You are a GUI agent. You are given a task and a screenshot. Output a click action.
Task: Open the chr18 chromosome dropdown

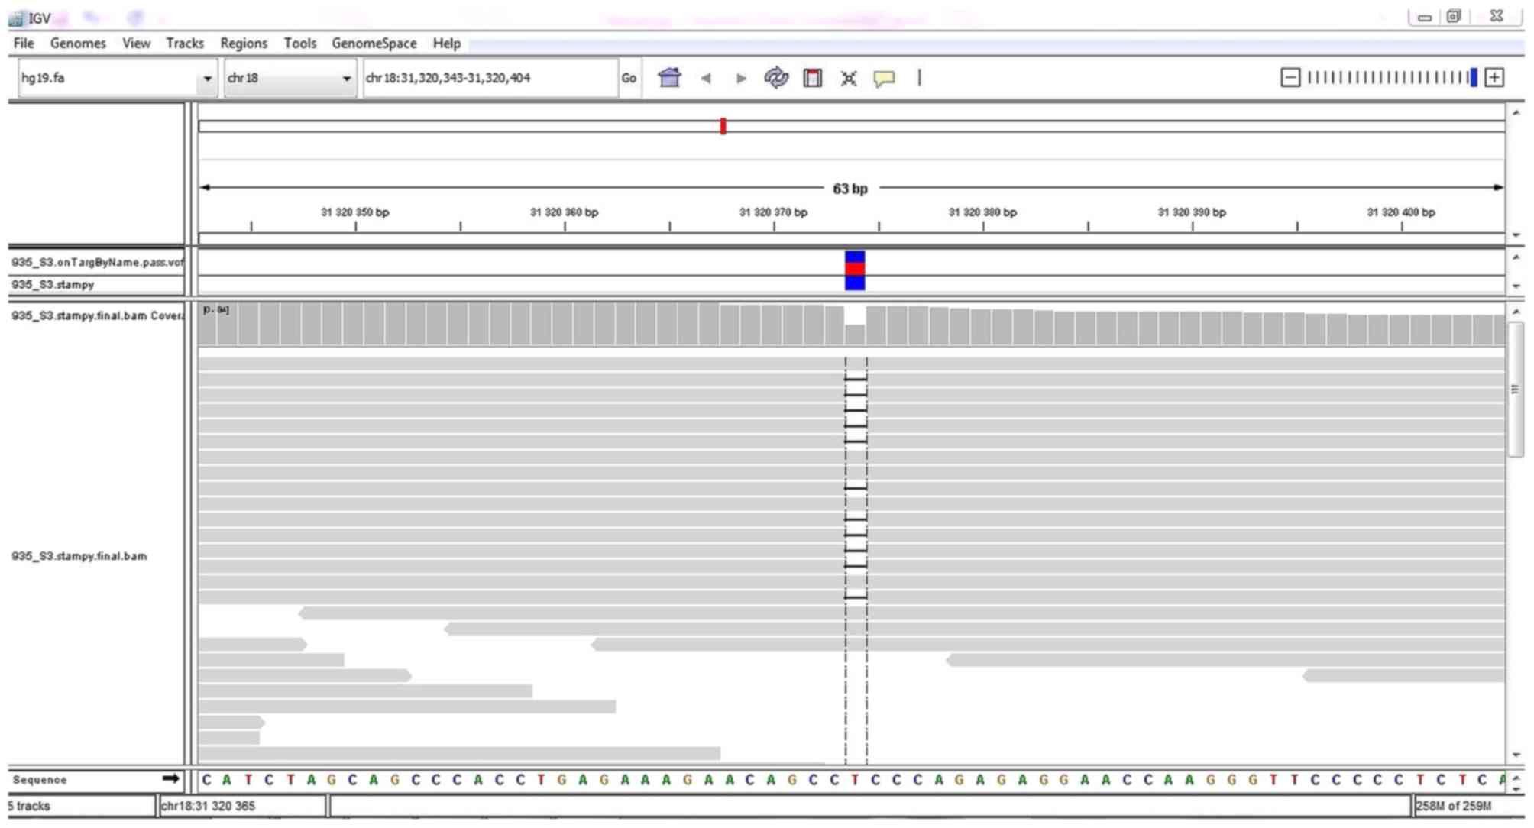coord(346,78)
